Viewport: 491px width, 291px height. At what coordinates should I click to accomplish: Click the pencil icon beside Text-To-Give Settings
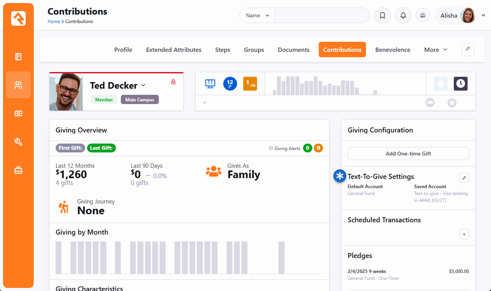point(464,178)
